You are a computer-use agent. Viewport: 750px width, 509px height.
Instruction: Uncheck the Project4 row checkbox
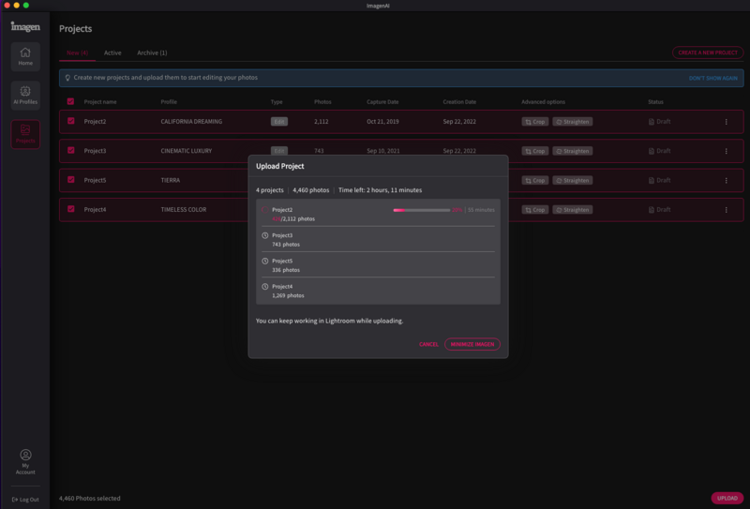click(x=71, y=209)
